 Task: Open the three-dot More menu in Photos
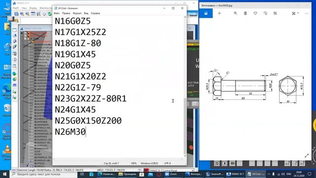pyautogui.click(x=307, y=13)
